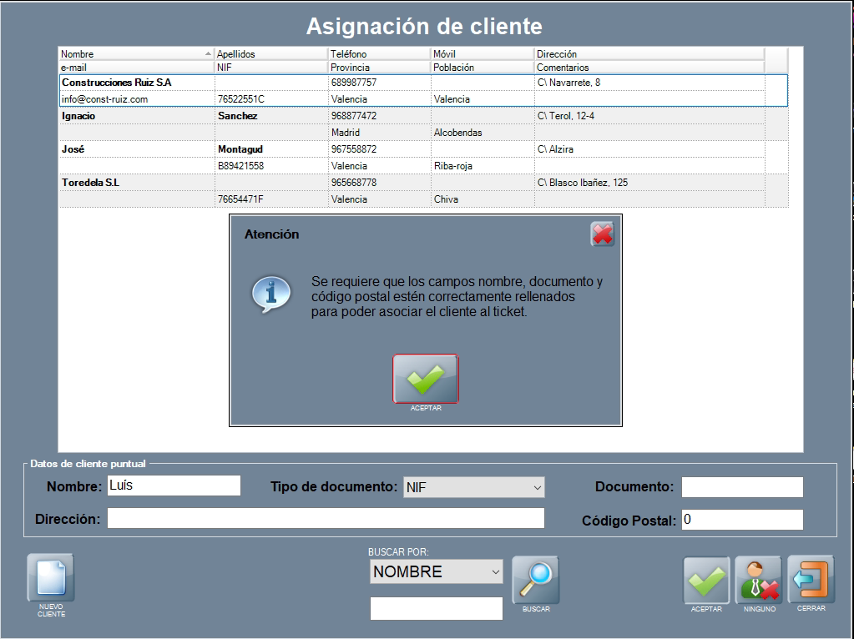Sort the table by Nombre column header
854x639 pixels.
coord(134,54)
